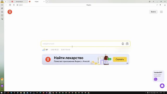Switch to the Авторизация tab
The height and width of the screenshot is (94, 167).
[19, 2]
